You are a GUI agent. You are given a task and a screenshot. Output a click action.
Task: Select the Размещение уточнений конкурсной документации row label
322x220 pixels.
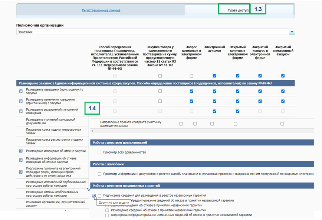[50, 121]
